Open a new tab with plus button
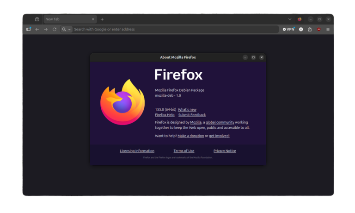 tap(102, 19)
